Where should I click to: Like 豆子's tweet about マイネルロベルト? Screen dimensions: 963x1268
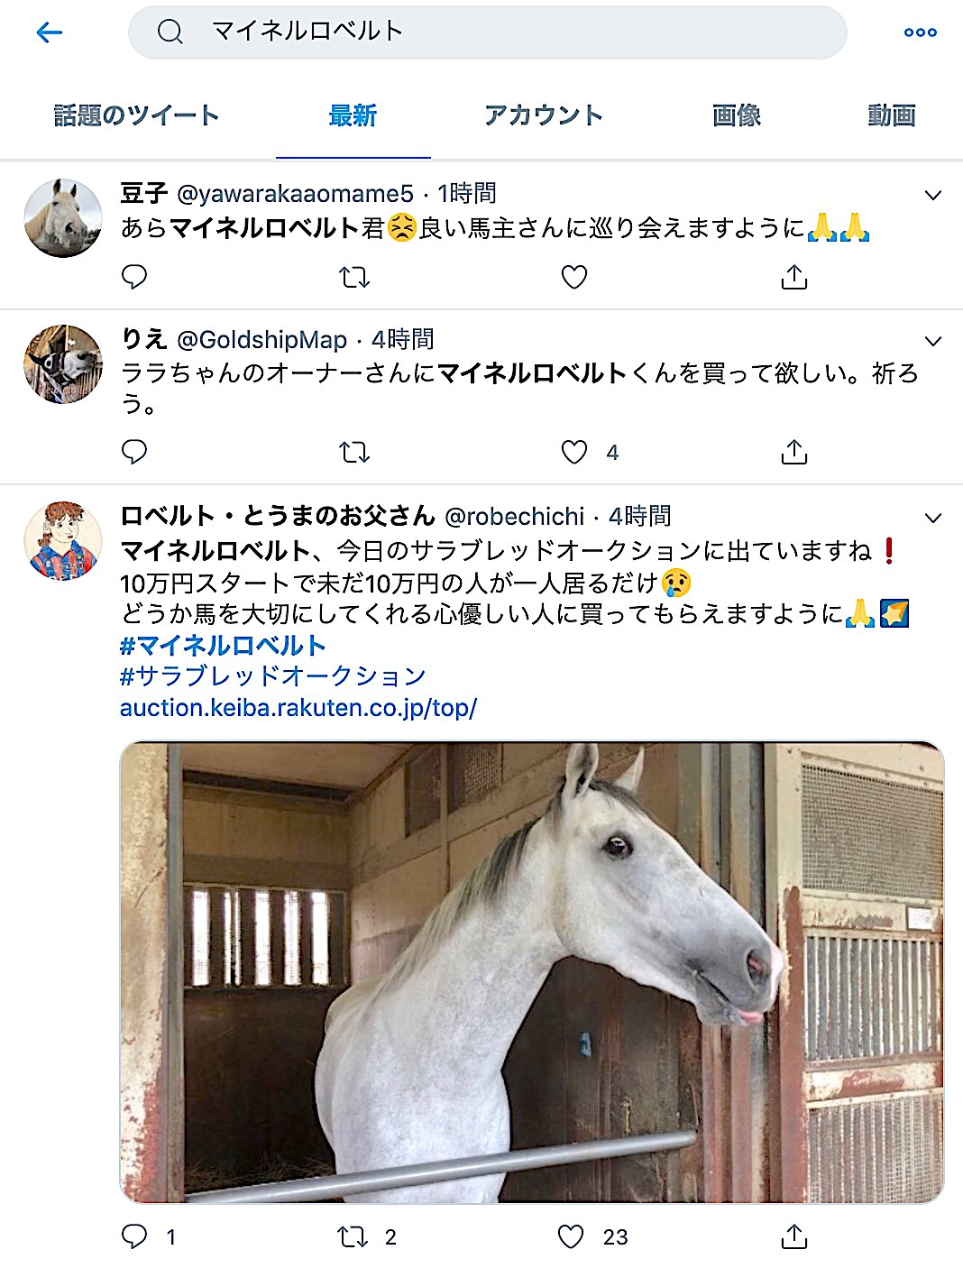(574, 277)
